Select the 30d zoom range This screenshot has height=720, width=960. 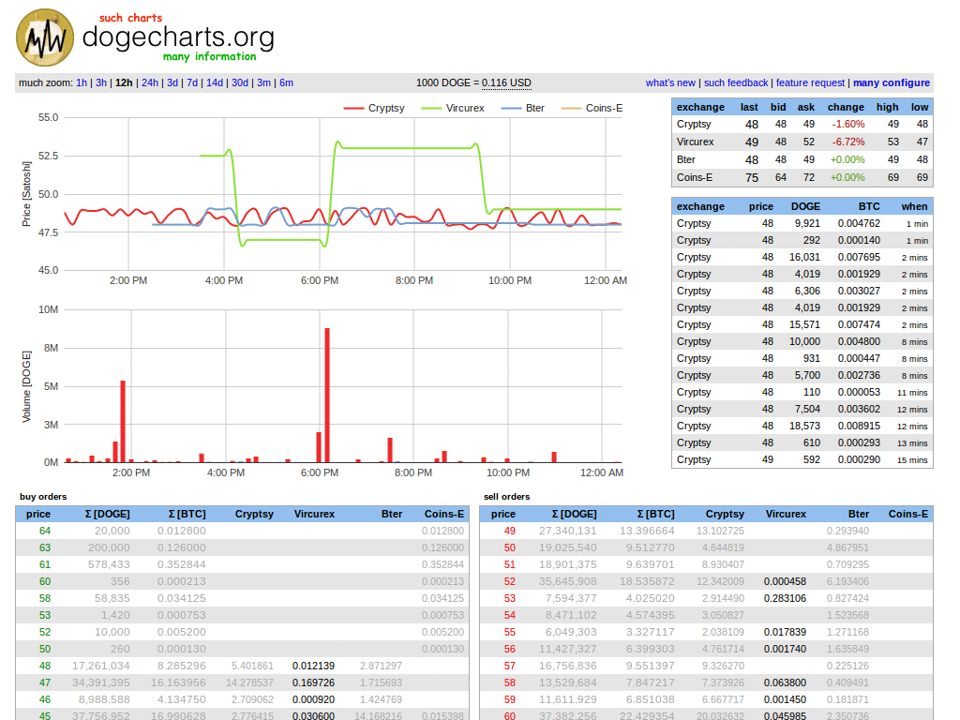(x=240, y=82)
